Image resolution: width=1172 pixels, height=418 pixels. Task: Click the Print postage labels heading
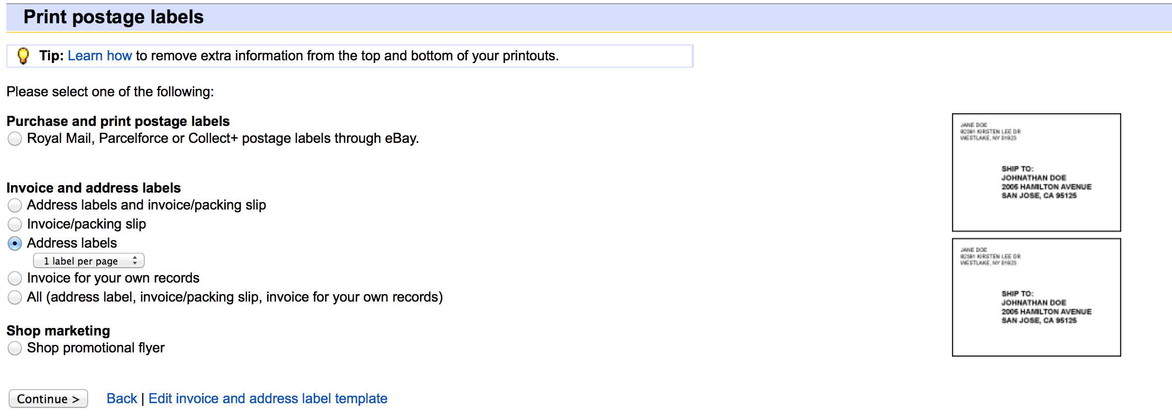114,17
